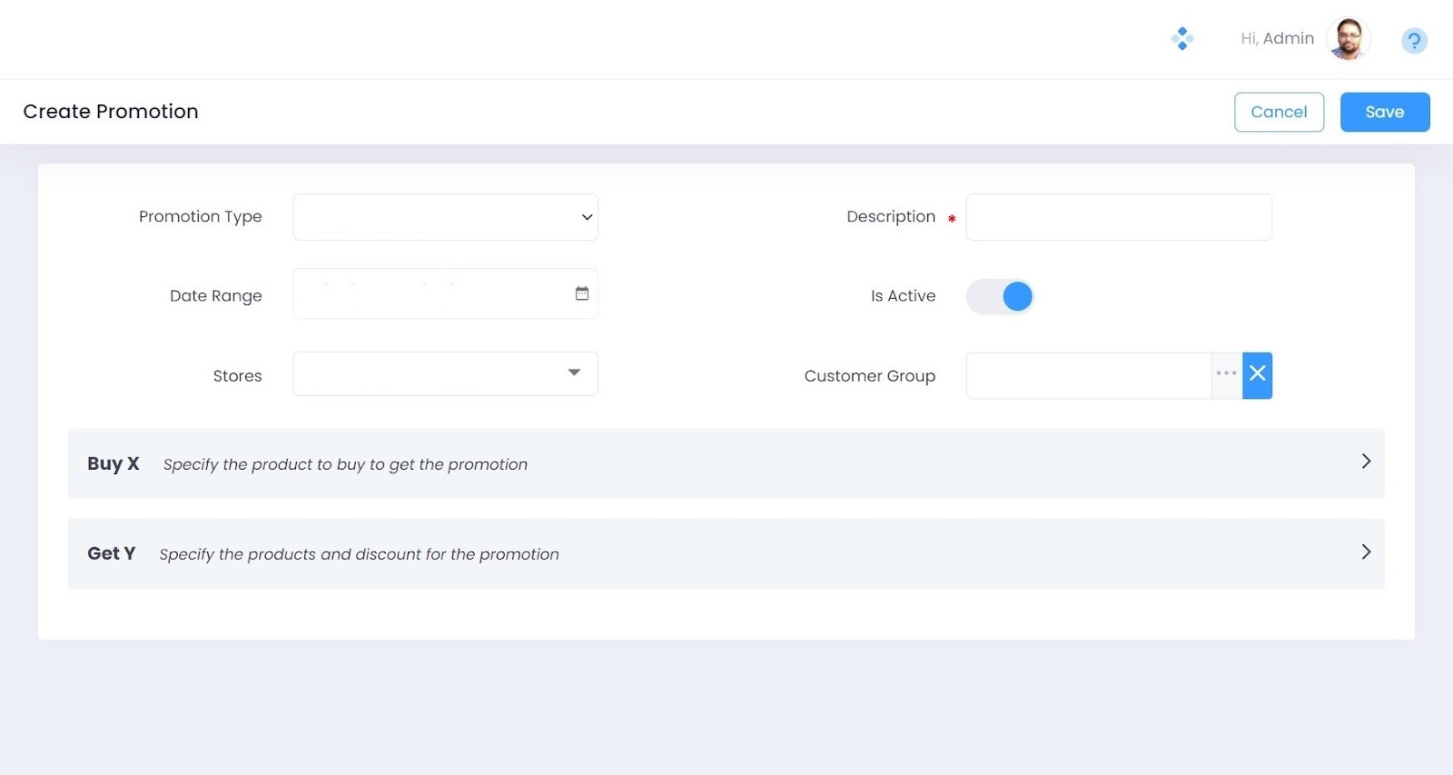Screen dimensions: 1453x775
Task: Click the Create Promotion page title
Action: 111,112
